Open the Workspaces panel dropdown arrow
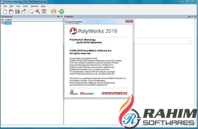 pyautogui.click(x=61, y=16)
